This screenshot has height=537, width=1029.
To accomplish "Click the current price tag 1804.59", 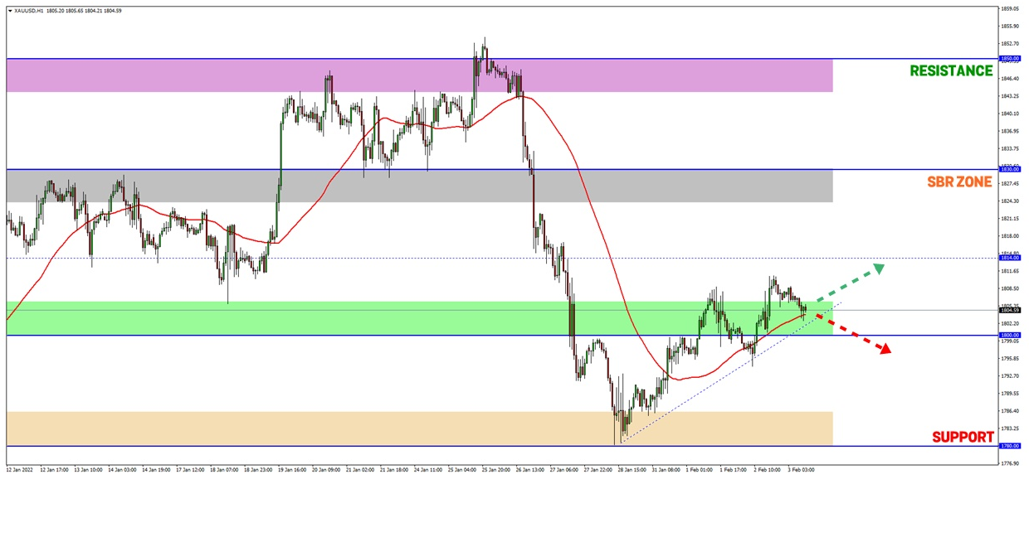I will pyautogui.click(x=1010, y=310).
